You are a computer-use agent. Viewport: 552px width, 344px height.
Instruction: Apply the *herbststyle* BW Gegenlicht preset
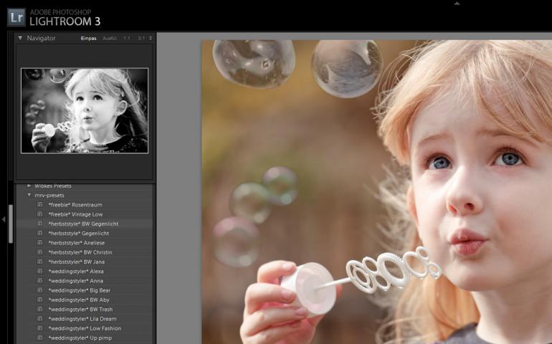(83, 224)
